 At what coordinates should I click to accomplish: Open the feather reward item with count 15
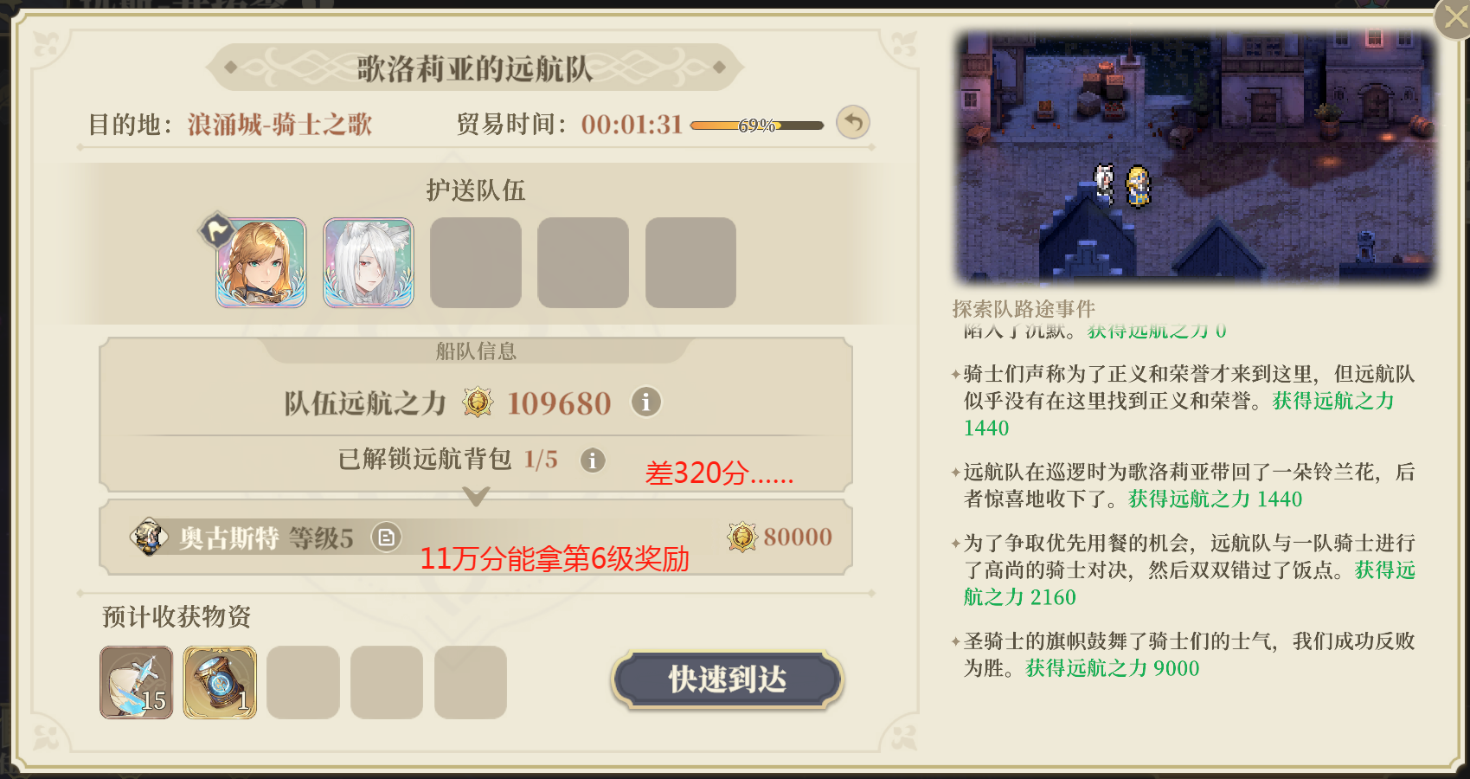click(x=137, y=682)
